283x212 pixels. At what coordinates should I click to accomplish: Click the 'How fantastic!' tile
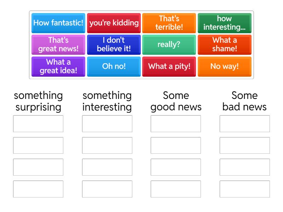click(58, 23)
